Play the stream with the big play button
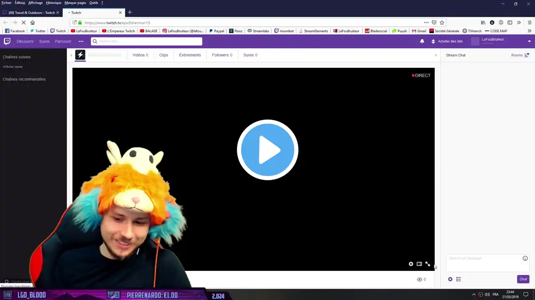 click(x=267, y=150)
